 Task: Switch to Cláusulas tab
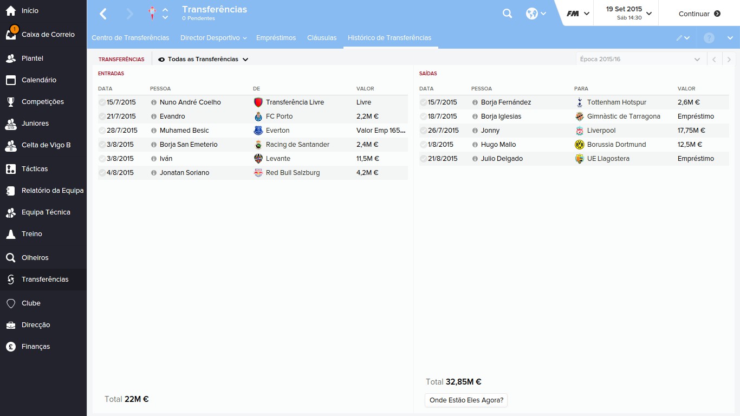tap(322, 38)
